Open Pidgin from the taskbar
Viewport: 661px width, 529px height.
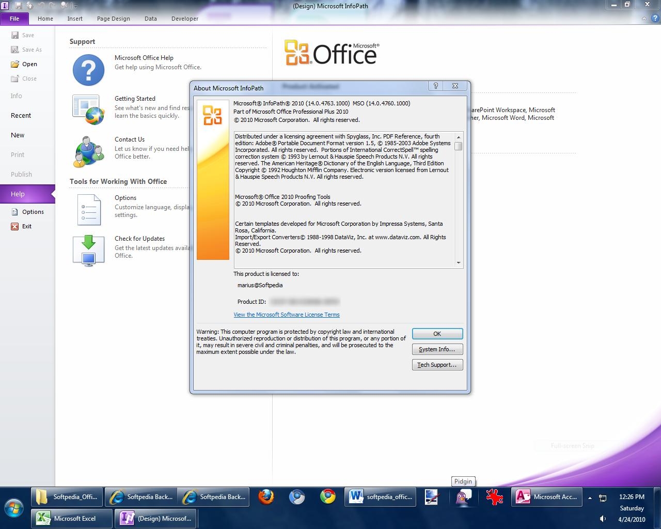click(463, 497)
